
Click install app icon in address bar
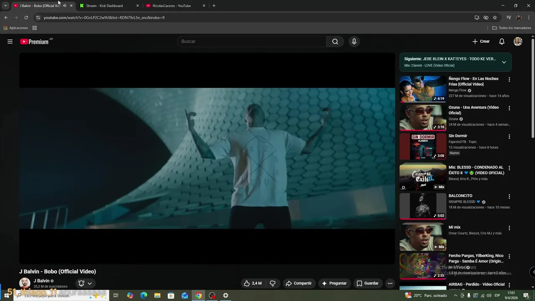(x=477, y=18)
